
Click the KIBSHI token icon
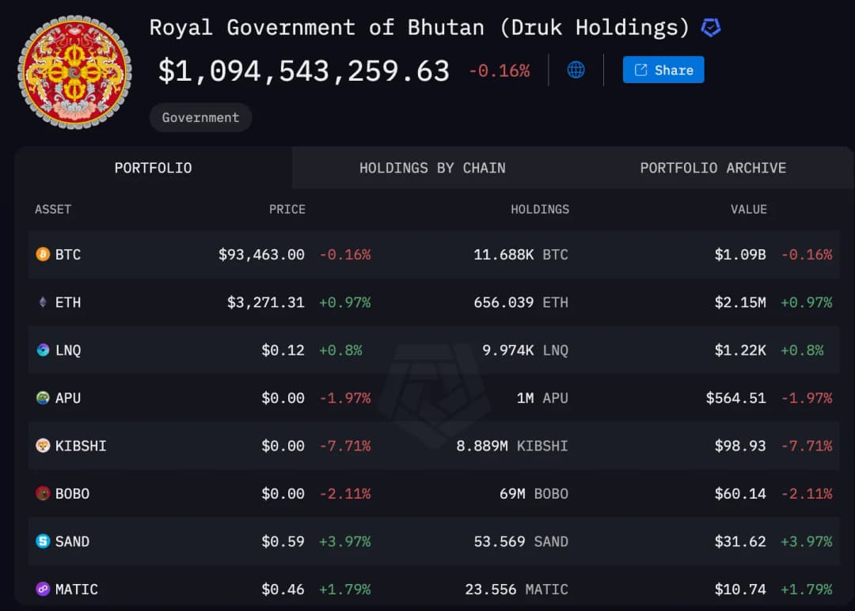click(x=43, y=446)
